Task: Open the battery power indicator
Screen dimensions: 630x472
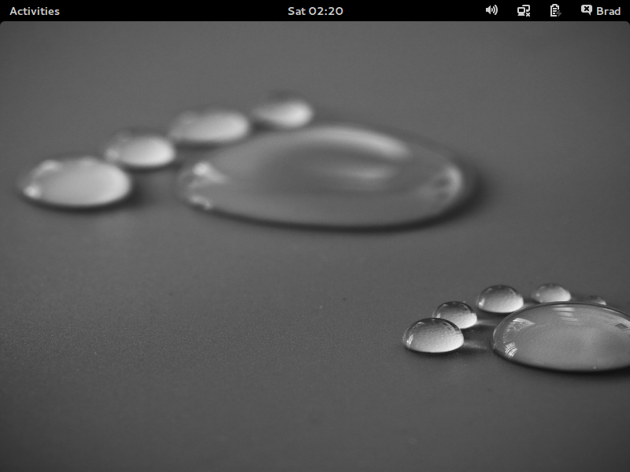Action: click(x=555, y=10)
